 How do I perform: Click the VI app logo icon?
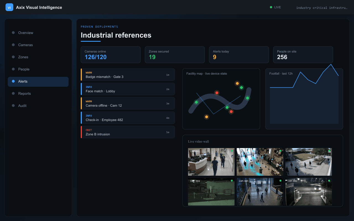coord(9,7)
